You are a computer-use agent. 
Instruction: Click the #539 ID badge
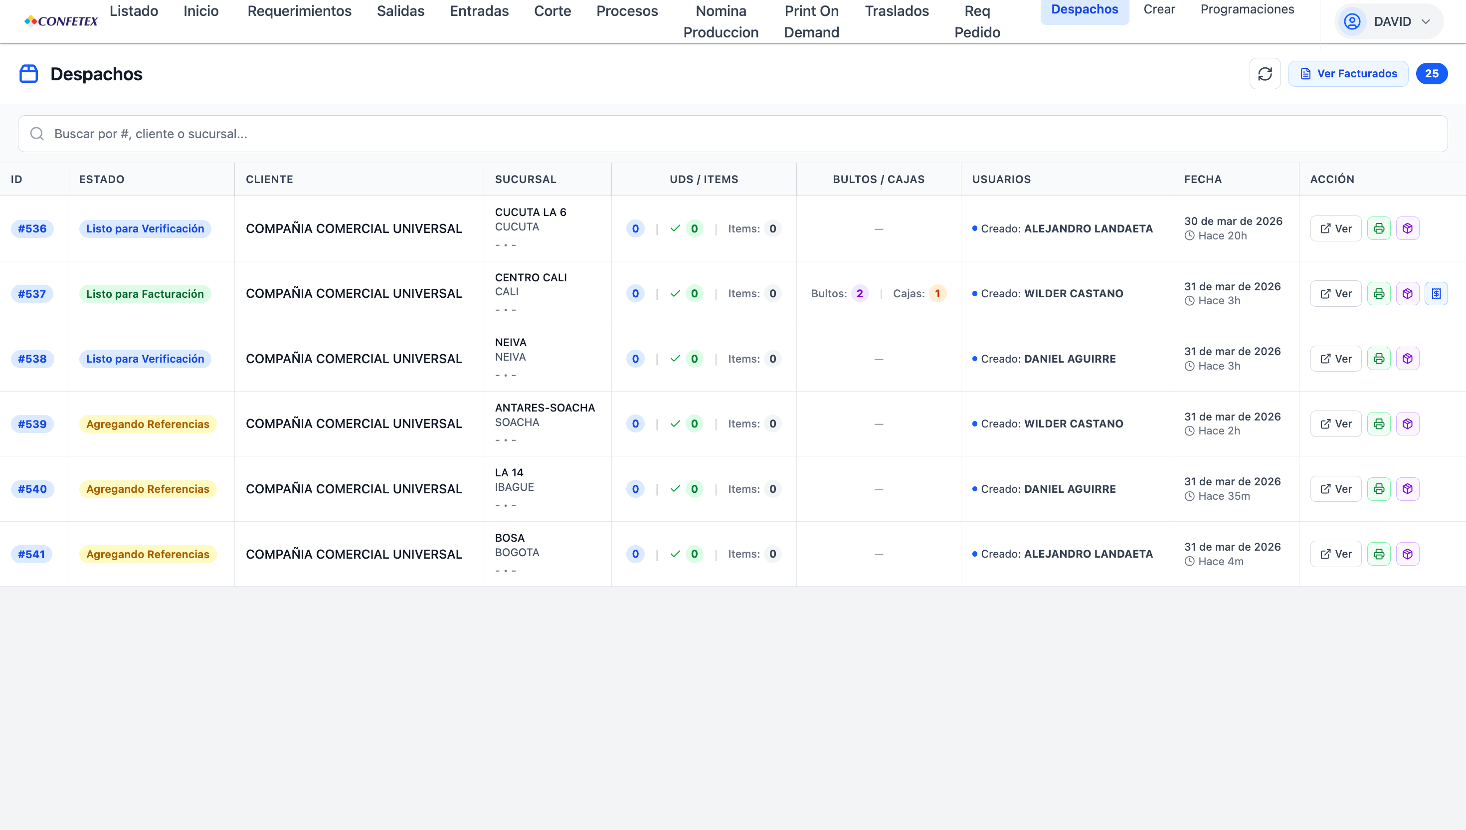32,423
